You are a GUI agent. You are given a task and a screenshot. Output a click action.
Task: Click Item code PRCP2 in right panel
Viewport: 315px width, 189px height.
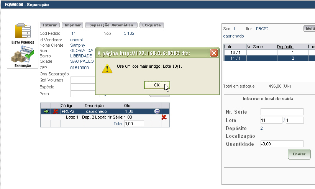(262, 29)
